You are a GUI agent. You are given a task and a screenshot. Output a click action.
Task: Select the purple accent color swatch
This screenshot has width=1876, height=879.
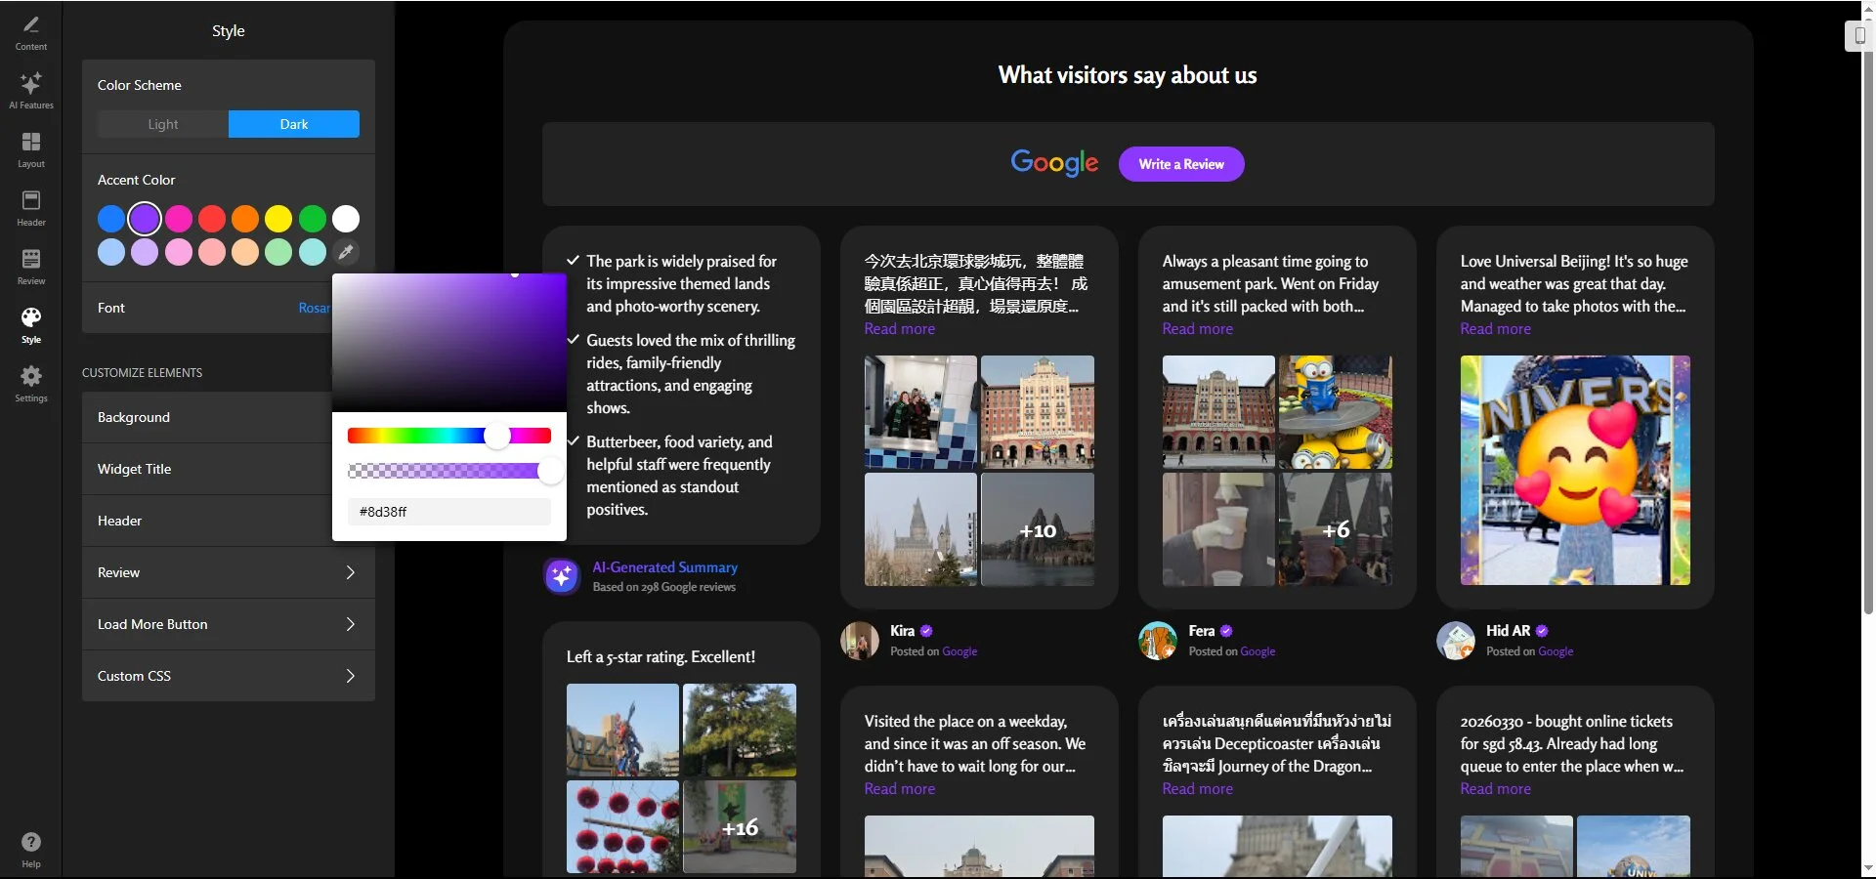point(145,219)
